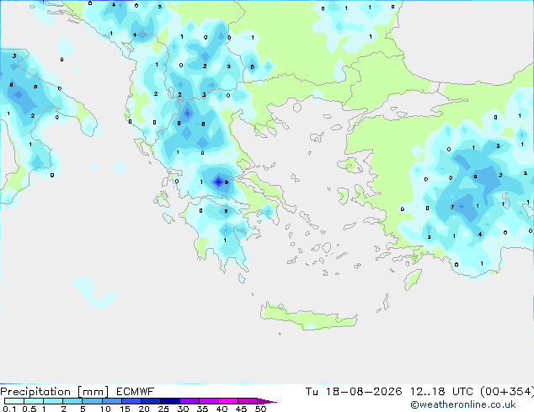Pick the 10–15 mm legend color swatch
This screenshot has width=534, height=412.
[112, 401]
